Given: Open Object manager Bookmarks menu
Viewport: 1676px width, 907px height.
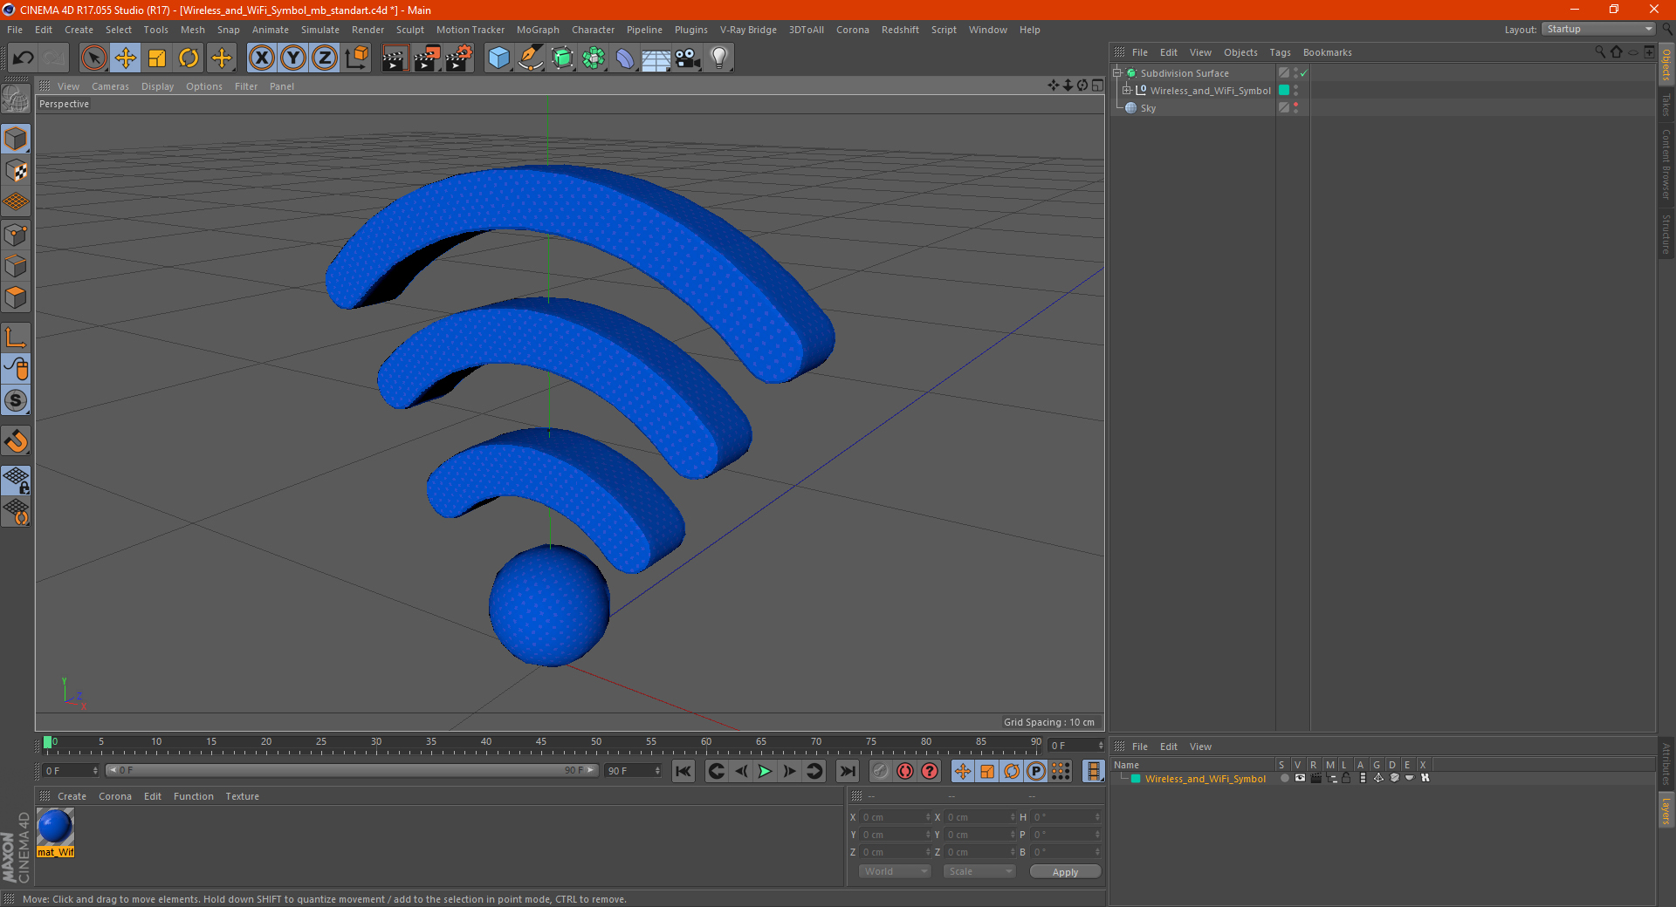Looking at the screenshot, I should point(1327,52).
